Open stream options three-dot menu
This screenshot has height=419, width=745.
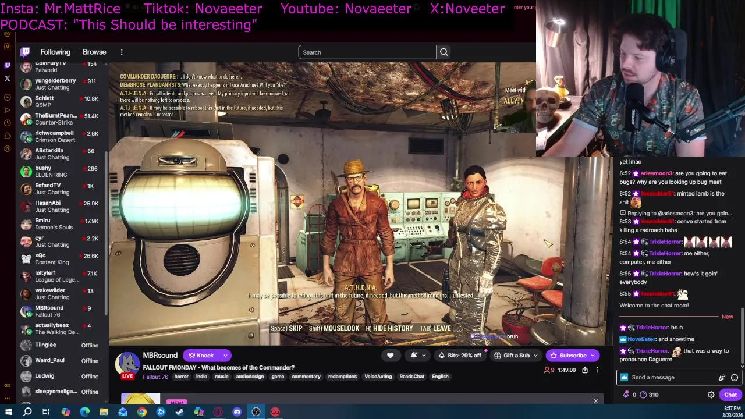coord(597,370)
